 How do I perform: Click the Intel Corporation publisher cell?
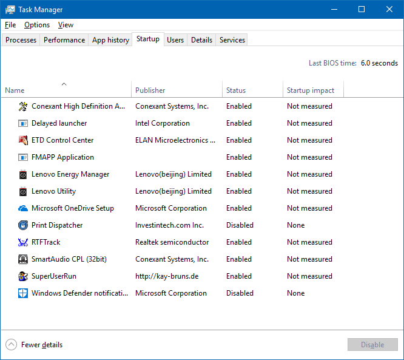[163, 123]
